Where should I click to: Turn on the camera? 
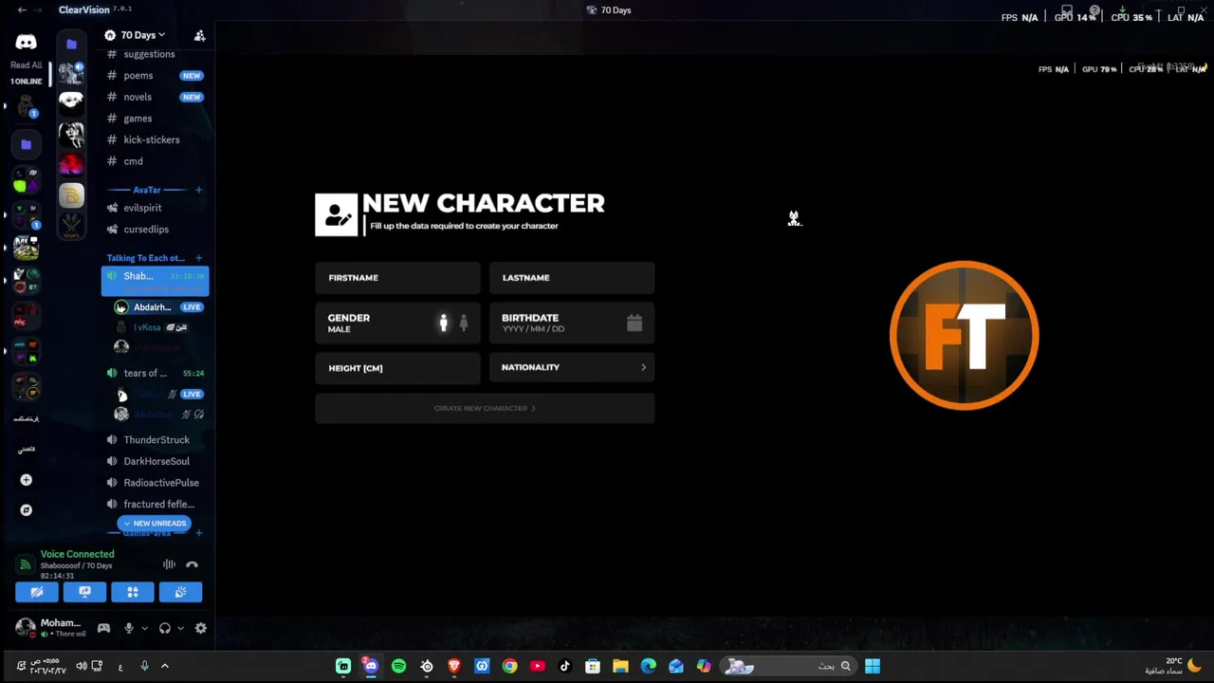[x=37, y=592]
